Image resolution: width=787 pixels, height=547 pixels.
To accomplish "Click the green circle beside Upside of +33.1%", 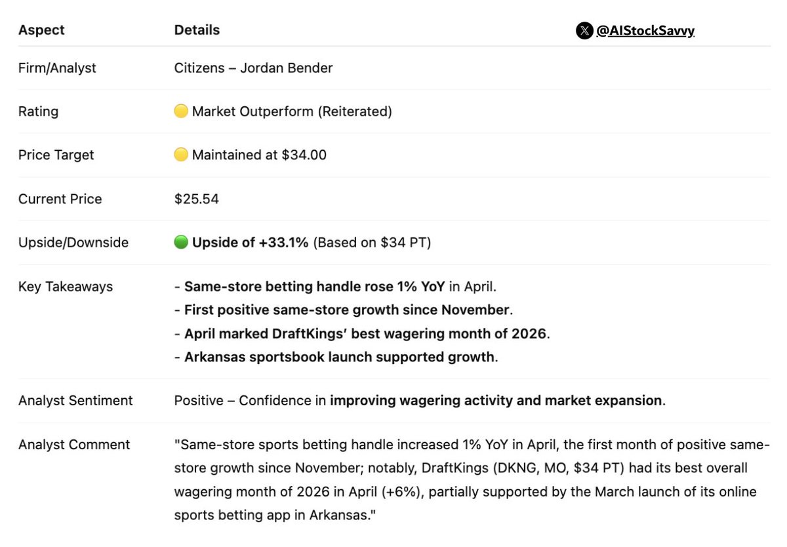I will click(181, 243).
